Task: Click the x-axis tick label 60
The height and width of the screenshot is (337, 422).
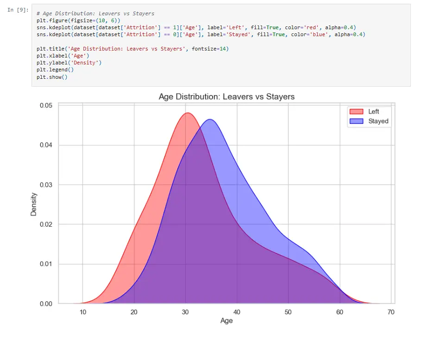Action: 340,312
